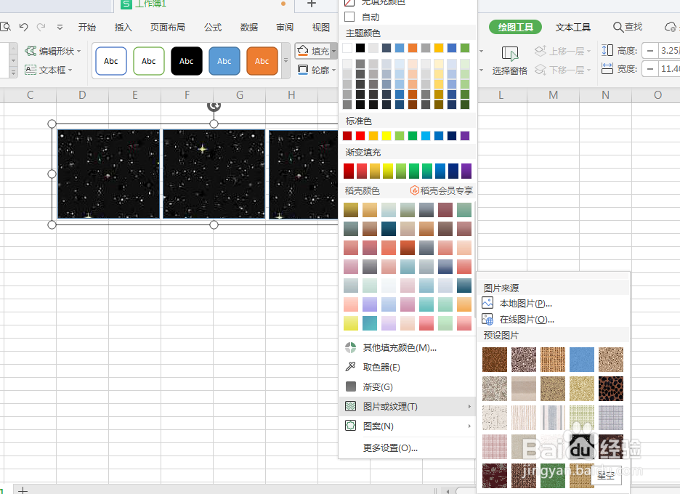The height and width of the screenshot is (494, 680).
Task: Click the 下移一层 send backward icon
Action: tap(541, 70)
